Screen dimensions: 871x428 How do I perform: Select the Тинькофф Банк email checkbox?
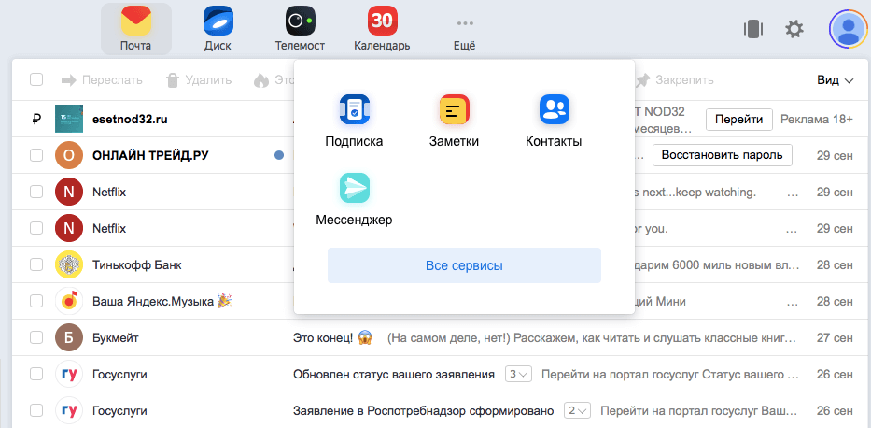pos(36,264)
